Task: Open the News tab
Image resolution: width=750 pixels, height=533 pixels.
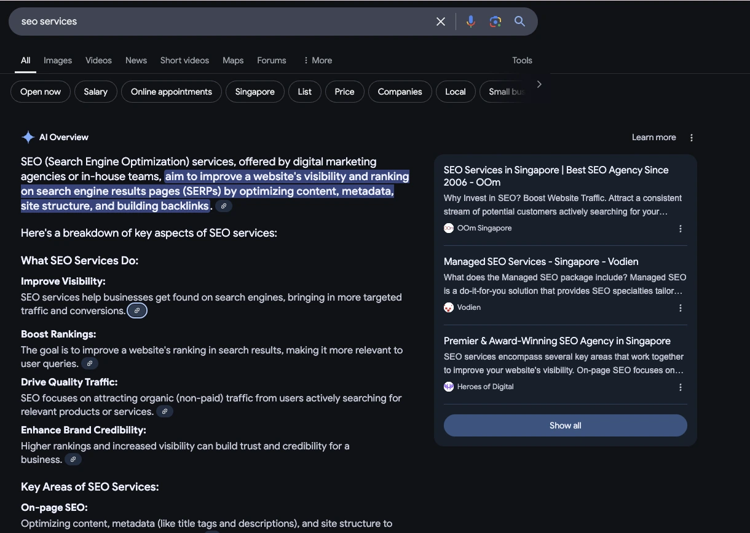Action: click(x=136, y=60)
